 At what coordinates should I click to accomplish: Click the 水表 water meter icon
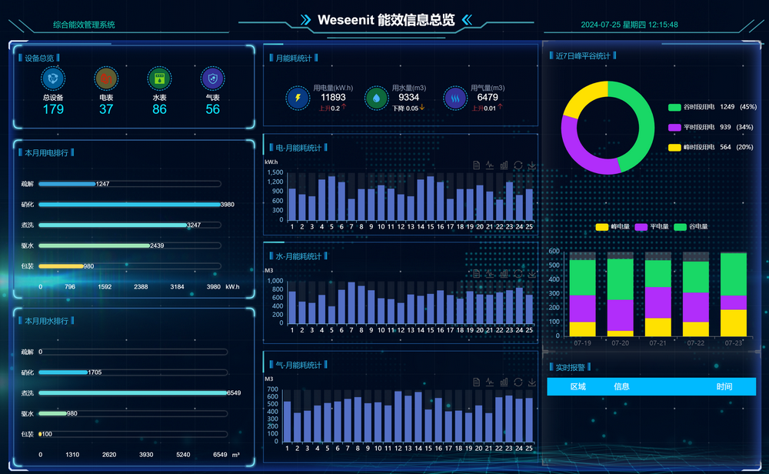[159, 78]
